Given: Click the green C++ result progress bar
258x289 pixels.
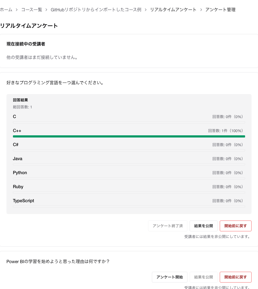Looking at the screenshot, I should pyautogui.click(x=129, y=136).
